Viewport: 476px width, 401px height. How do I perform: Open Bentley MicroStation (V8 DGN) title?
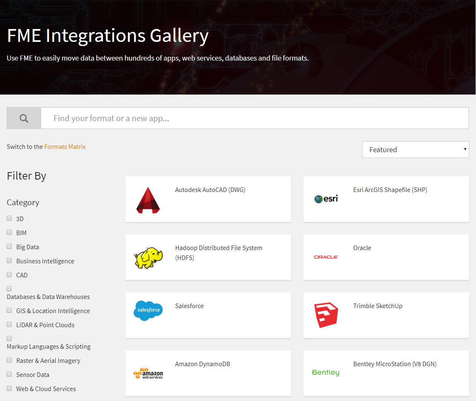(395, 364)
